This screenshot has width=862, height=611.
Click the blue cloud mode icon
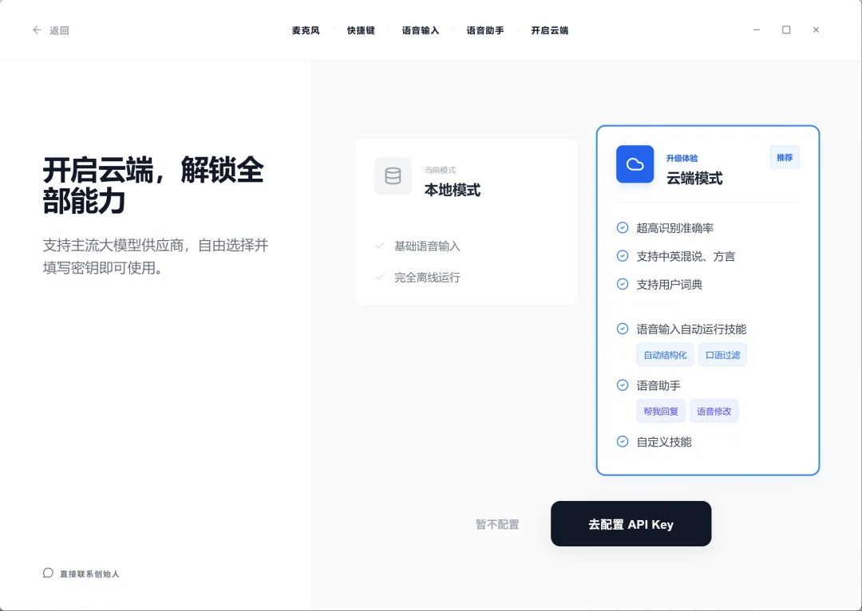[635, 164]
